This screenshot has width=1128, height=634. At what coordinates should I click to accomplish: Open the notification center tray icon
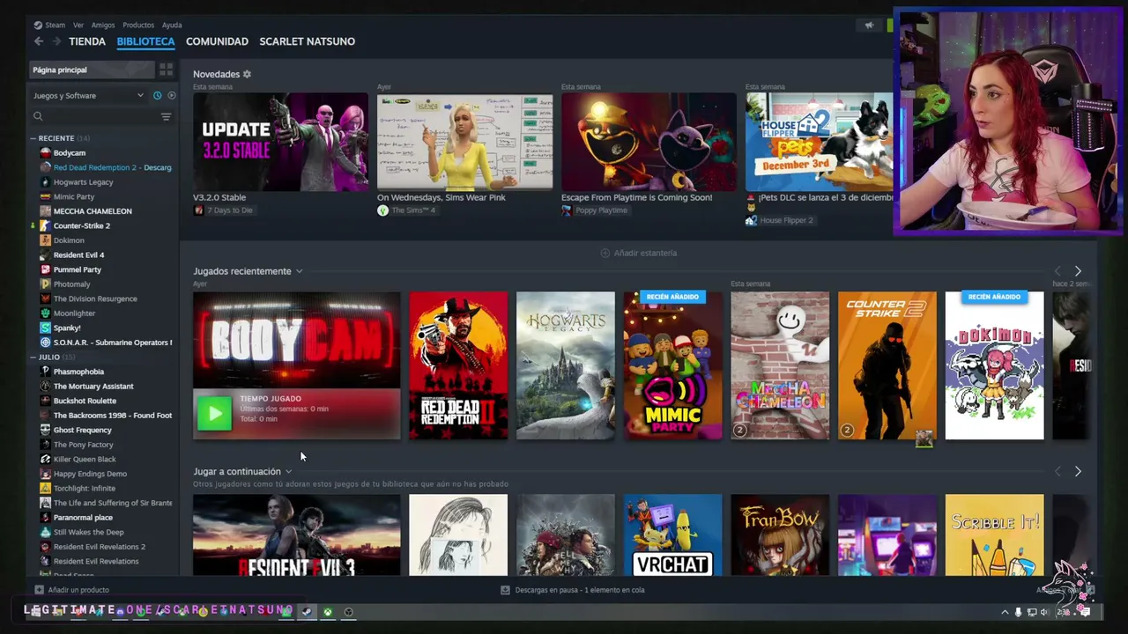tap(1085, 612)
